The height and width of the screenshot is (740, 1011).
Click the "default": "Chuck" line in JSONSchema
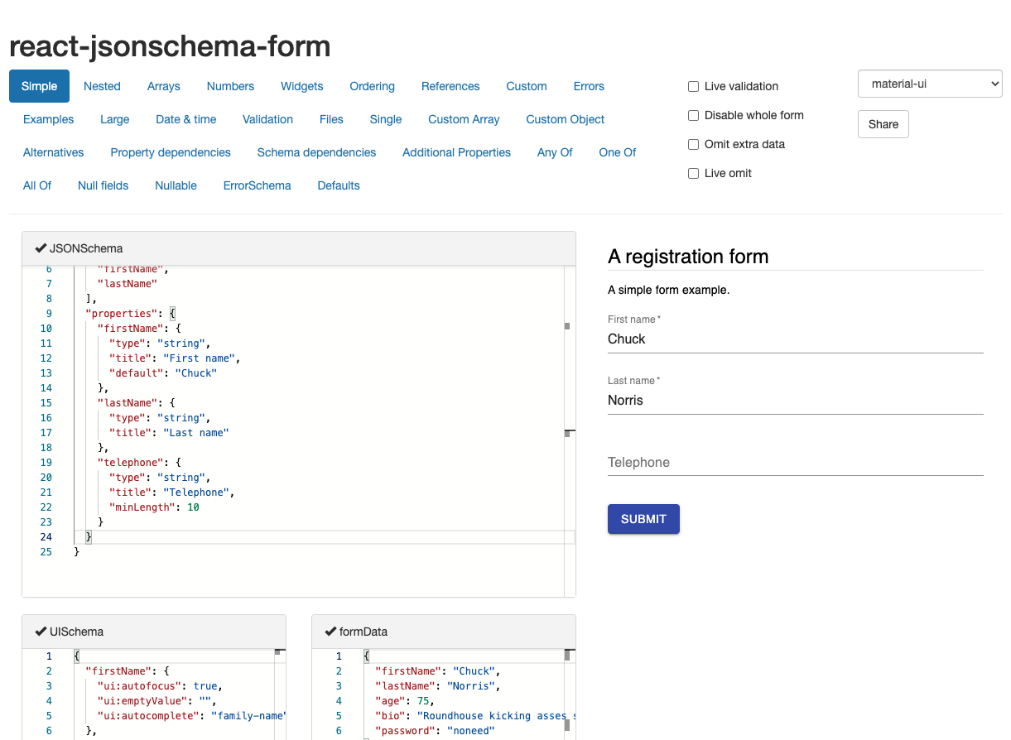click(x=162, y=373)
